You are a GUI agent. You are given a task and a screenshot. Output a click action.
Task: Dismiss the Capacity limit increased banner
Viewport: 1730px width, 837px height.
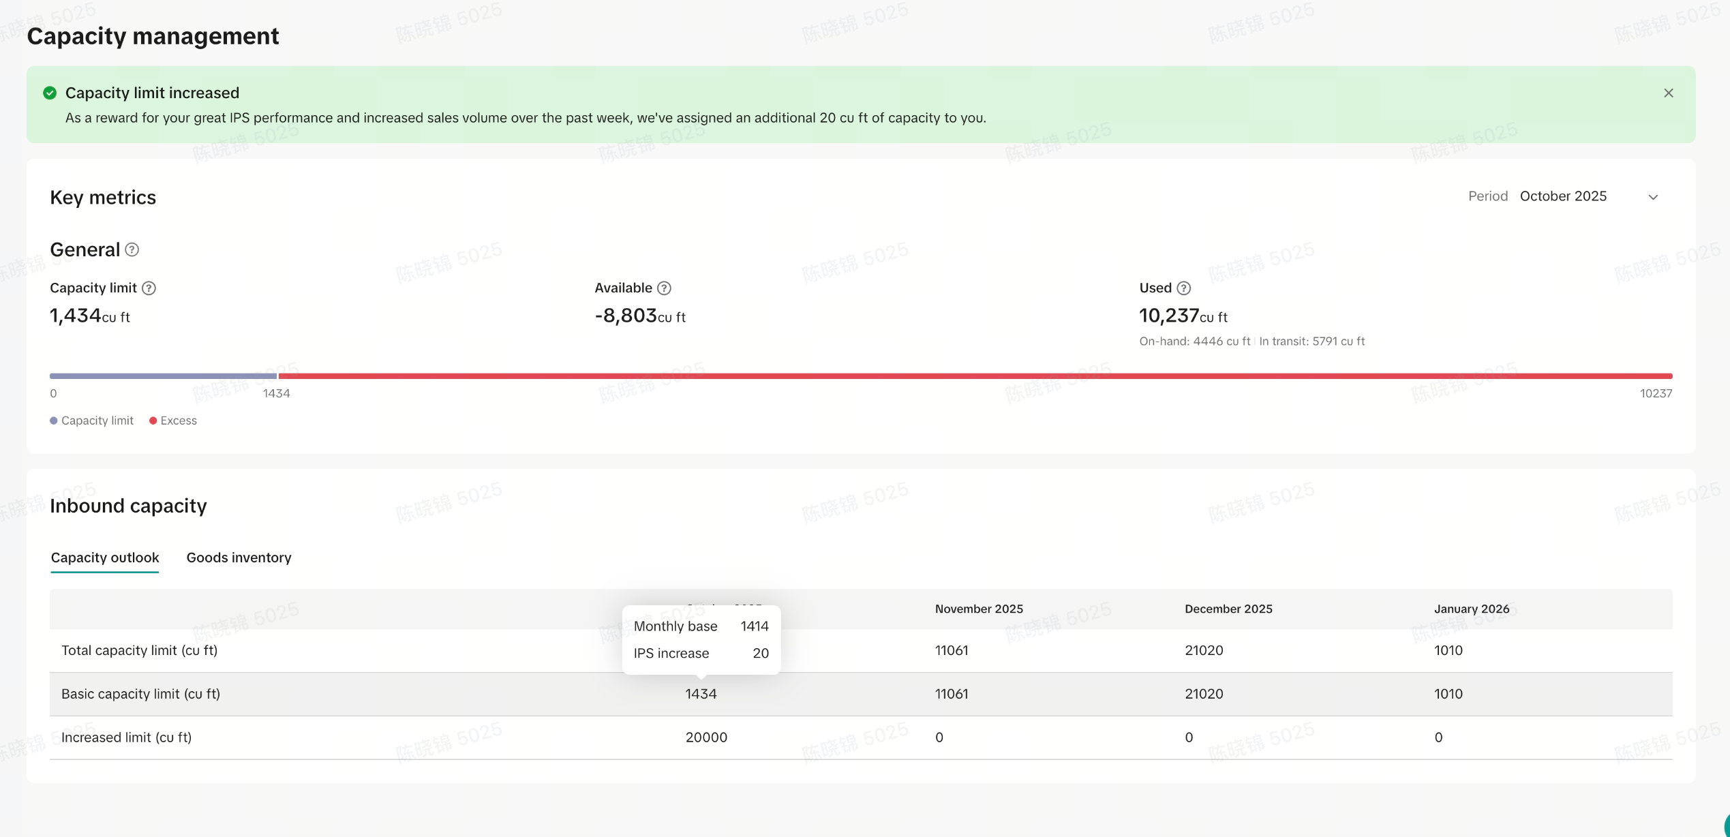point(1668,93)
